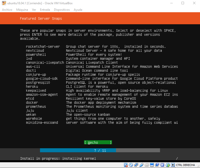This screenshot has height=168, width=200.
Task: Open the Entrada menu
Action: pos(45,10)
